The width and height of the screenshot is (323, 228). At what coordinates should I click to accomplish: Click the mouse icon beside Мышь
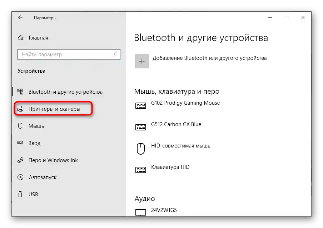20,126
